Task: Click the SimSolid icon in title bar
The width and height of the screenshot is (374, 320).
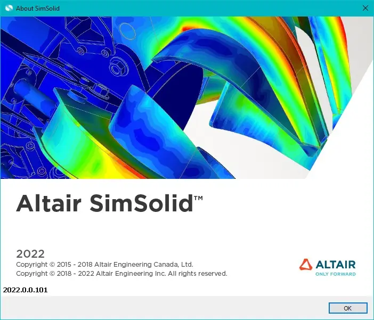Action: coord(9,8)
